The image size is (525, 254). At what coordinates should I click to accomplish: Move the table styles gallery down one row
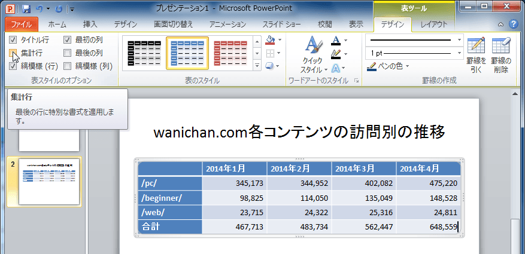point(257,53)
